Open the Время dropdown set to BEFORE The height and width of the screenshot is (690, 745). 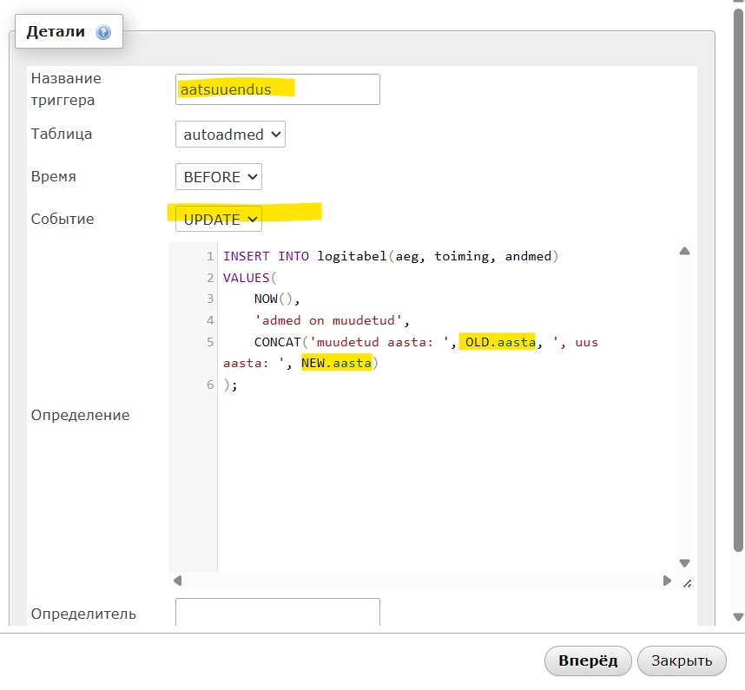pyautogui.click(x=219, y=177)
